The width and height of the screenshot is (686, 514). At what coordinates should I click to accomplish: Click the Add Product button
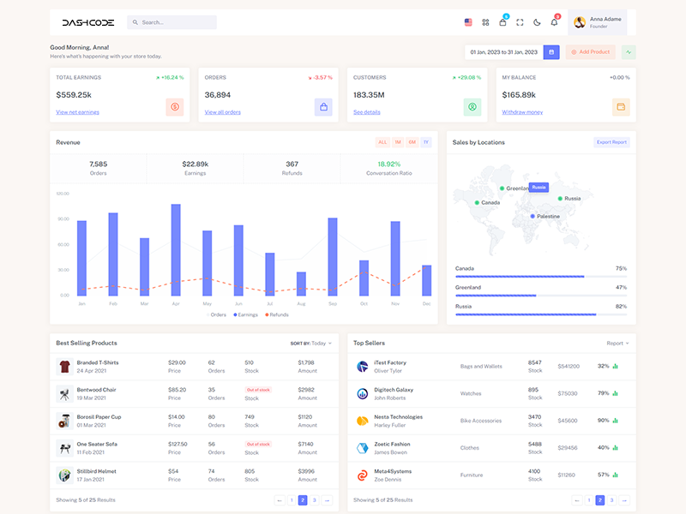click(x=591, y=52)
